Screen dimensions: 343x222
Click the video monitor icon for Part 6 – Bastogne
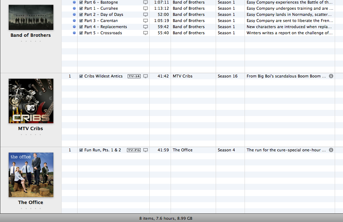145,3
